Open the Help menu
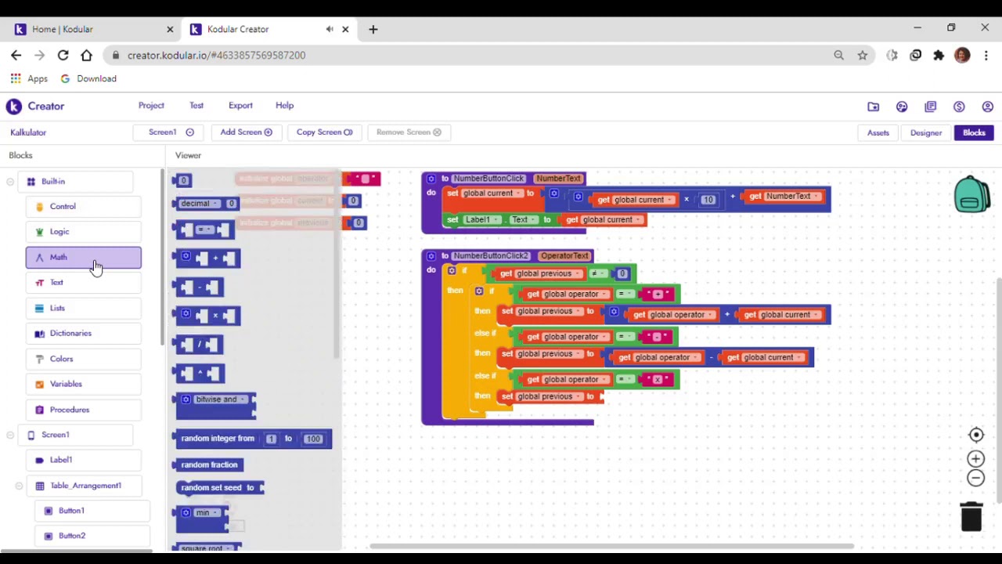Viewport: 1002px width, 564px height. [x=284, y=106]
